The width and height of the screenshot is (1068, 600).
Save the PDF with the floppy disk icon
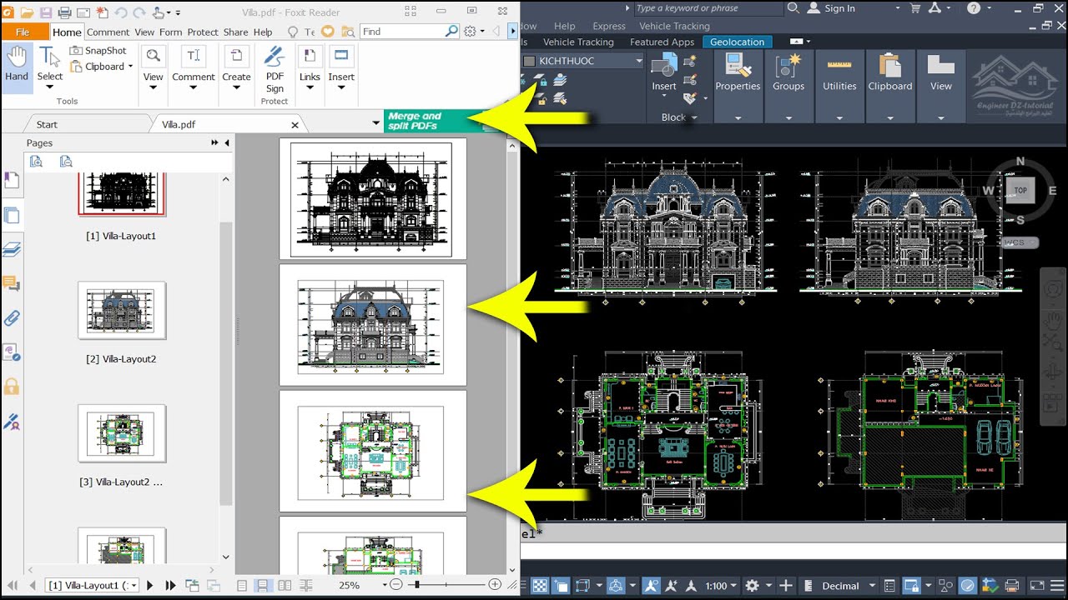[46, 12]
